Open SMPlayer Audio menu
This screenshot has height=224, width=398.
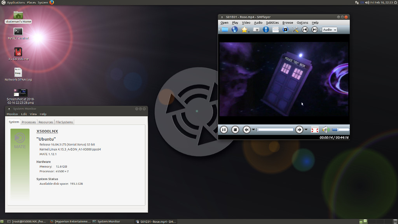pos(258,23)
